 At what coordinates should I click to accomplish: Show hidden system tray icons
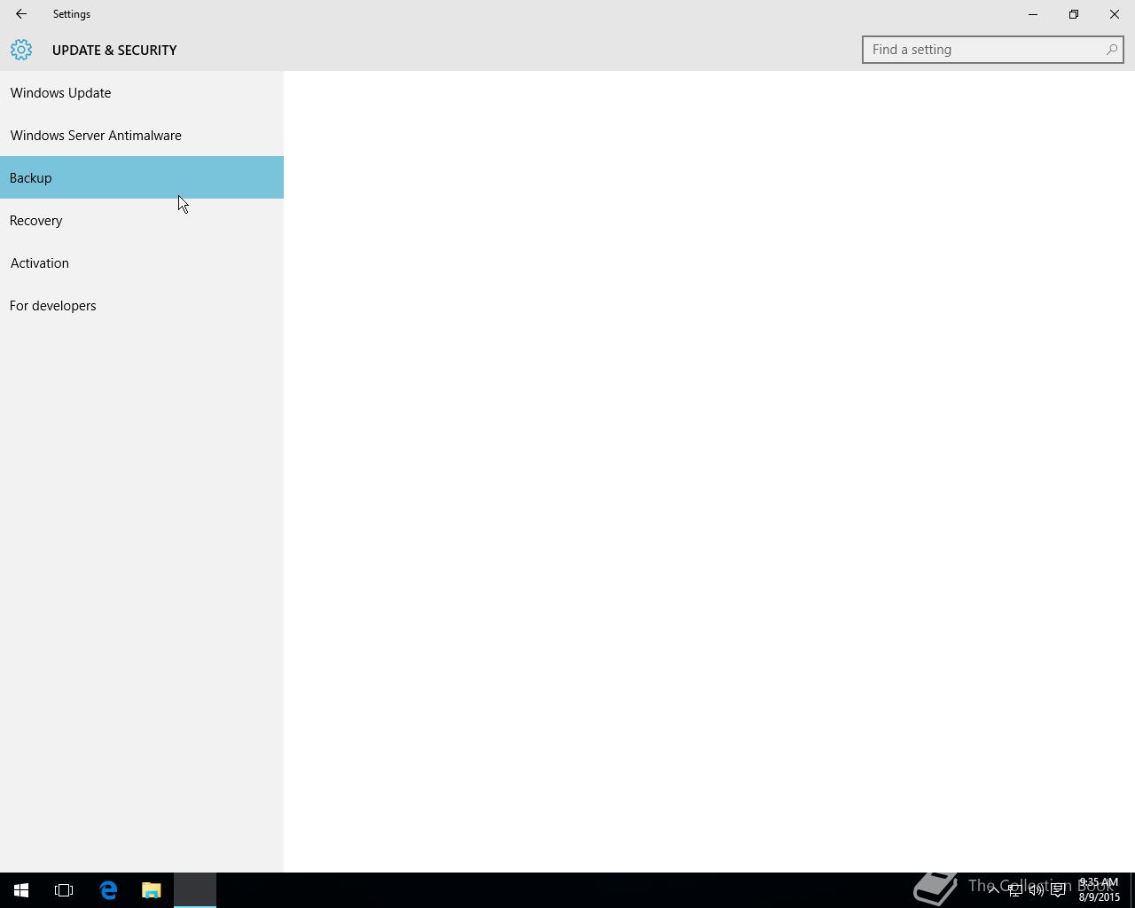tap(993, 890)
